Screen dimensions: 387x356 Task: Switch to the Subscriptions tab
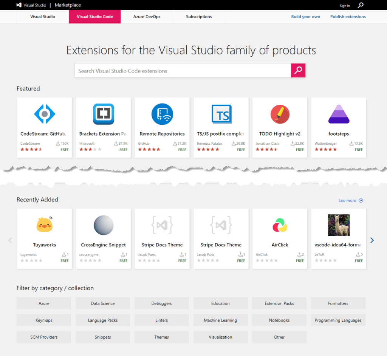click(199, 17)
